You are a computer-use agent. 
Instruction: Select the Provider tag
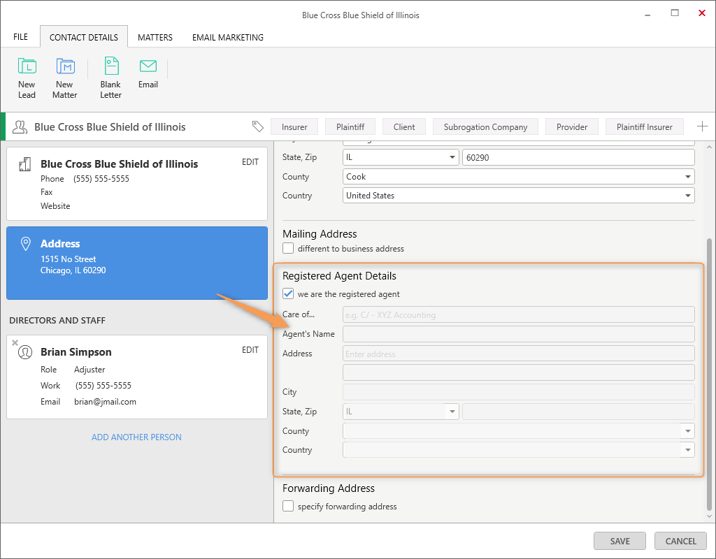pos(572,127)
